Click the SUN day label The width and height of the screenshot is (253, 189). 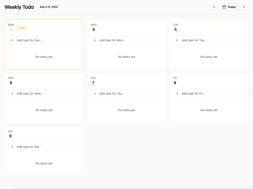(11, 25)
